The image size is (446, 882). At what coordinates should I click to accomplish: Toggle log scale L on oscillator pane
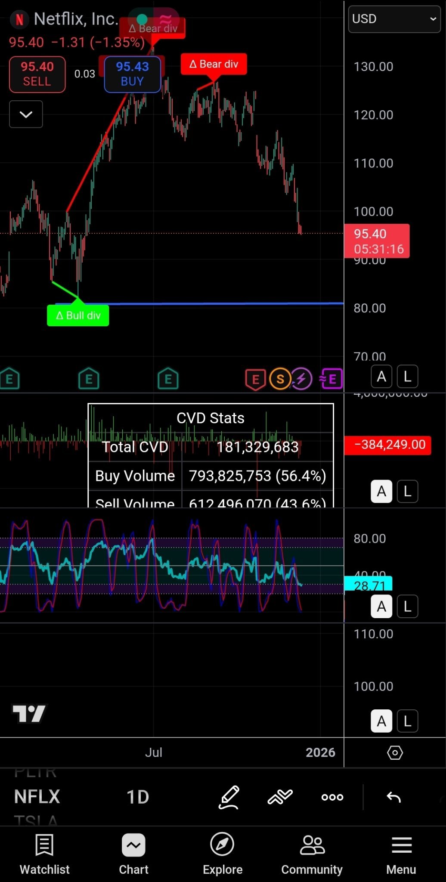tap(407, 607)
